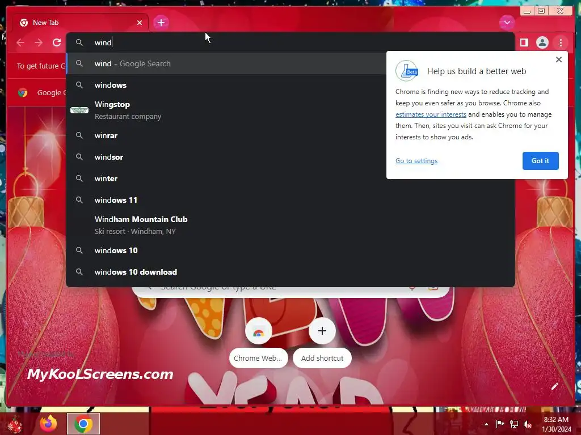Screen dimensions: 581x435
Task: Open the 'Go to settings' link
Action: (x=416, y=161)
